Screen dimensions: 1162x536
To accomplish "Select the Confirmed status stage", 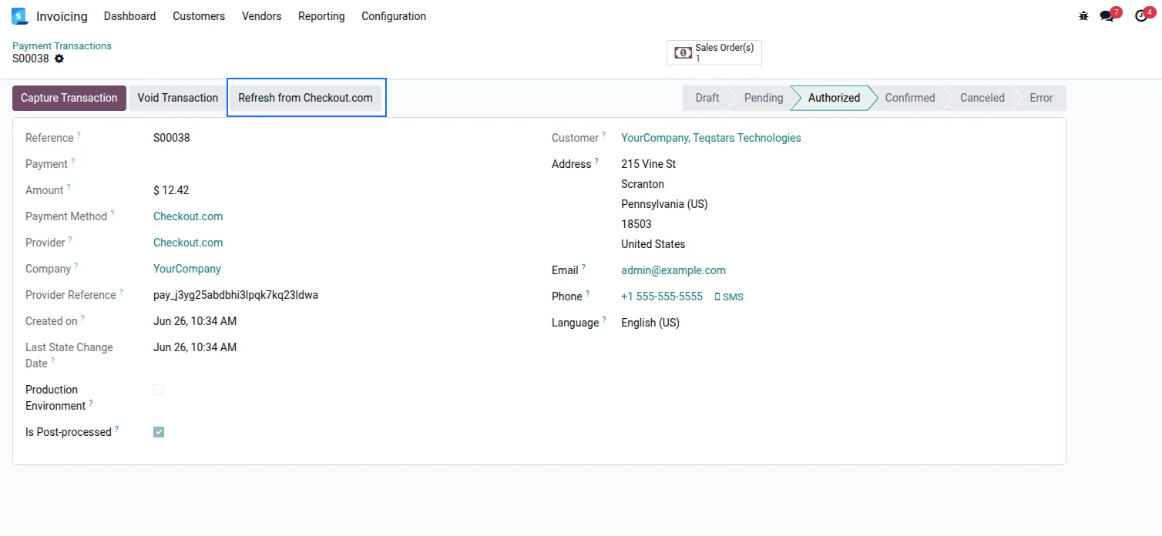I will [x=910, y=98].
